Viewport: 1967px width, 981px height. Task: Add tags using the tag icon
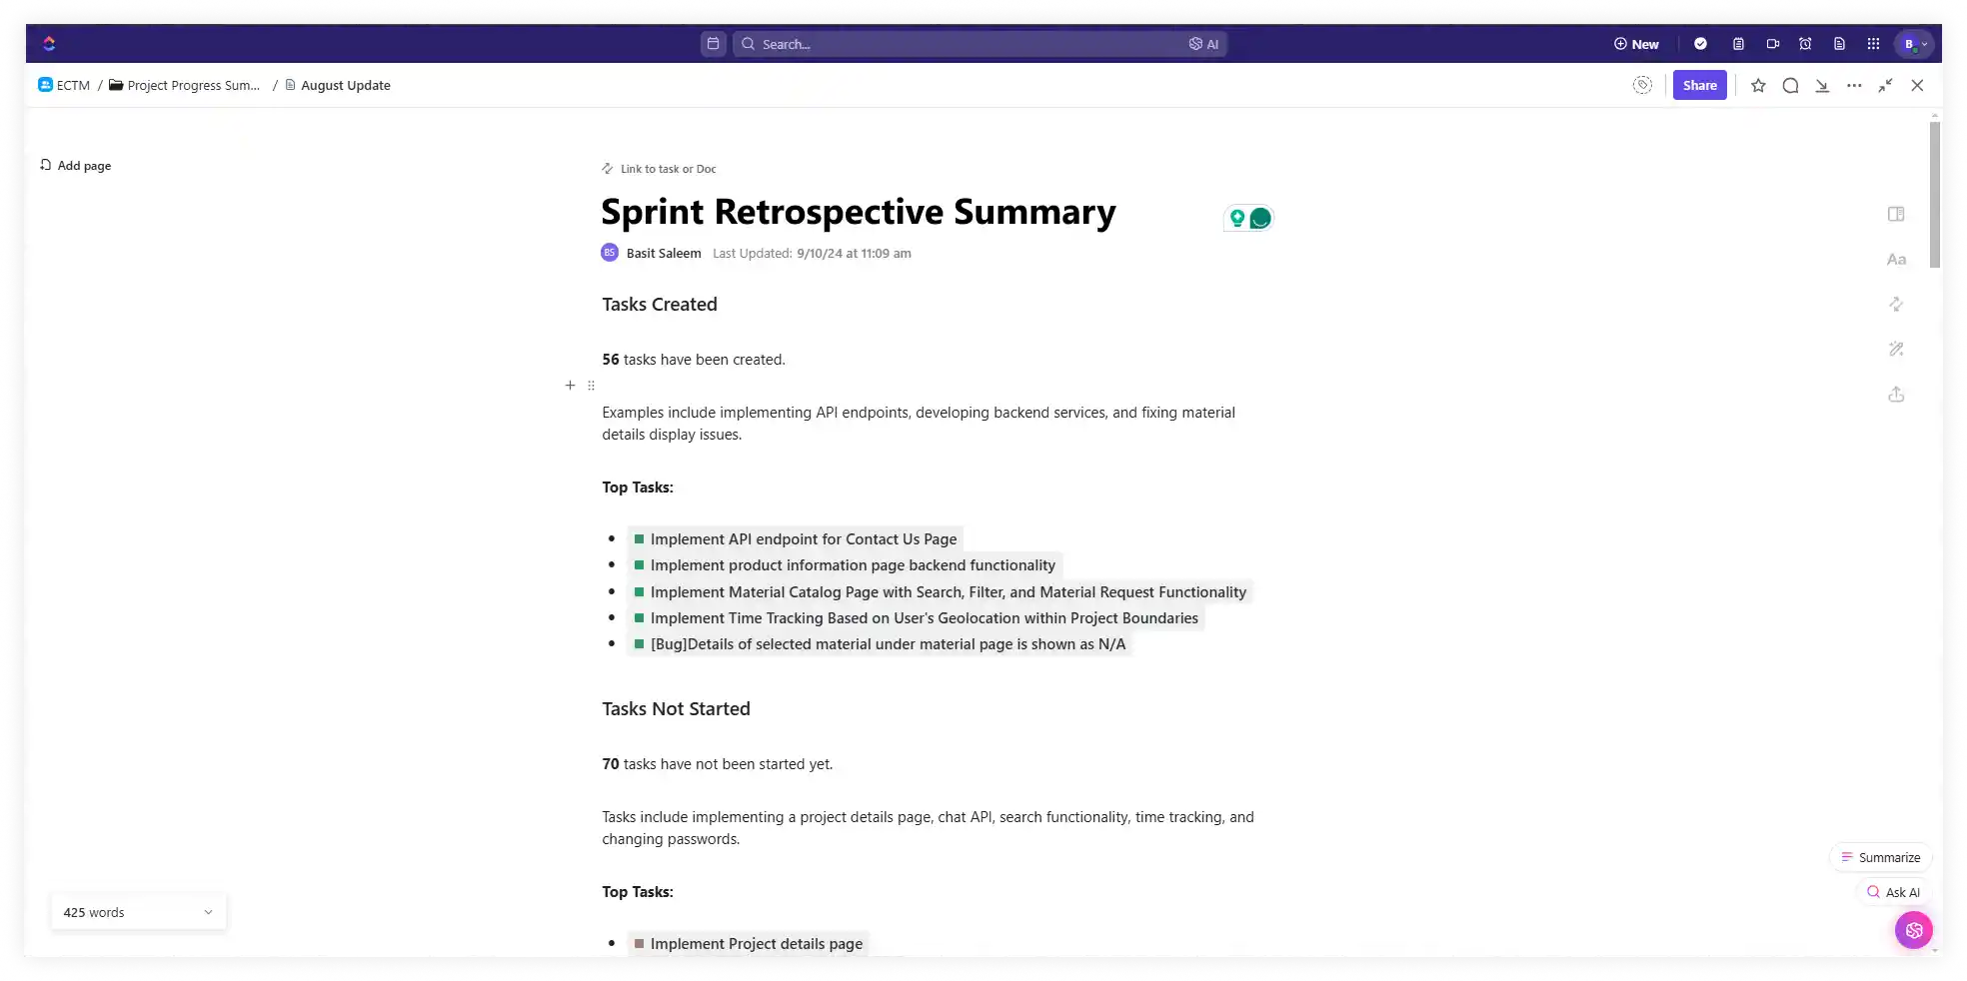(1642, 85)
